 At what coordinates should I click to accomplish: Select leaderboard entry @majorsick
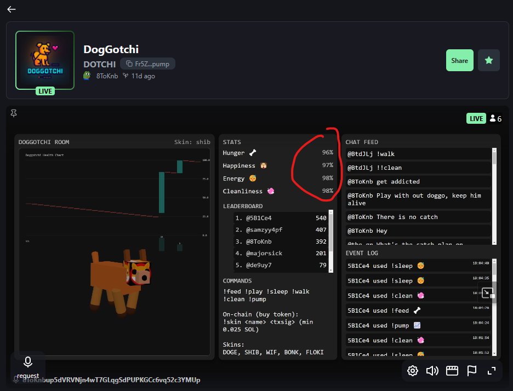point(281,253)
